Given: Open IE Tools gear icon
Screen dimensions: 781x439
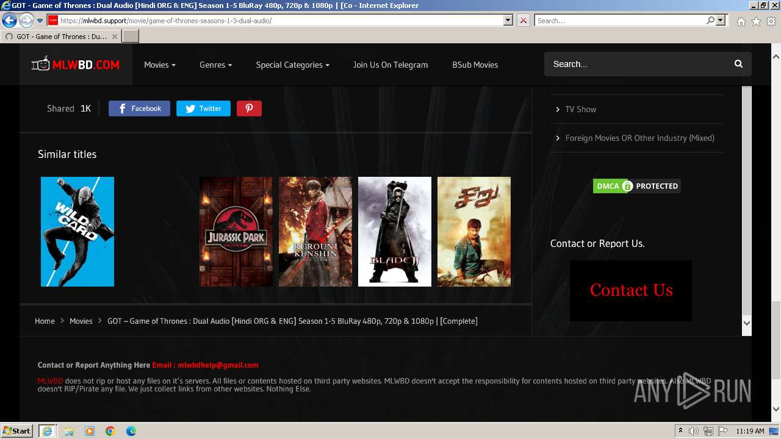Looking at the screenshot, I should pyautogui.click(x=771, y=21).
